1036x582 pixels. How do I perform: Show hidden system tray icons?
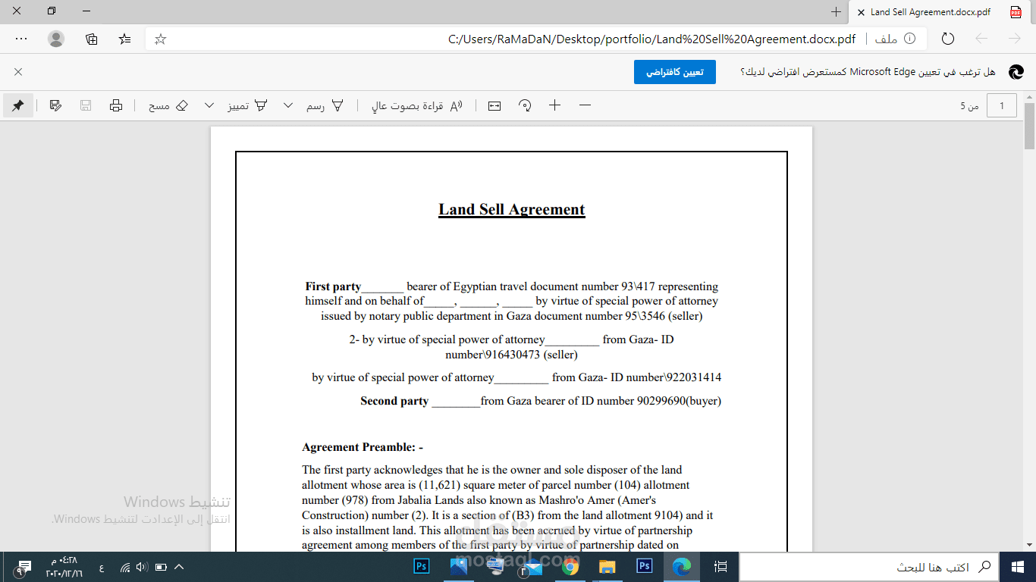point(180,567)
